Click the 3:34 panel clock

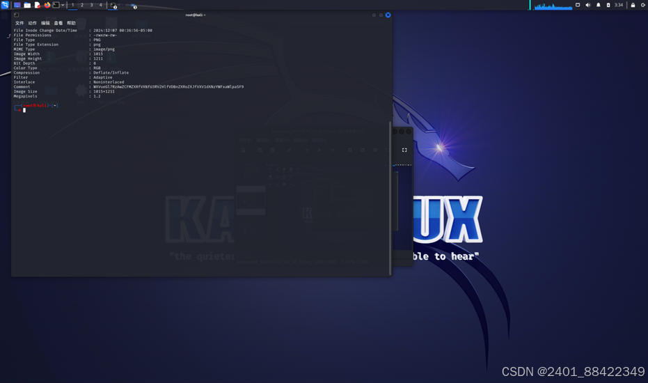pyautogui.click(x=618, y=5)
